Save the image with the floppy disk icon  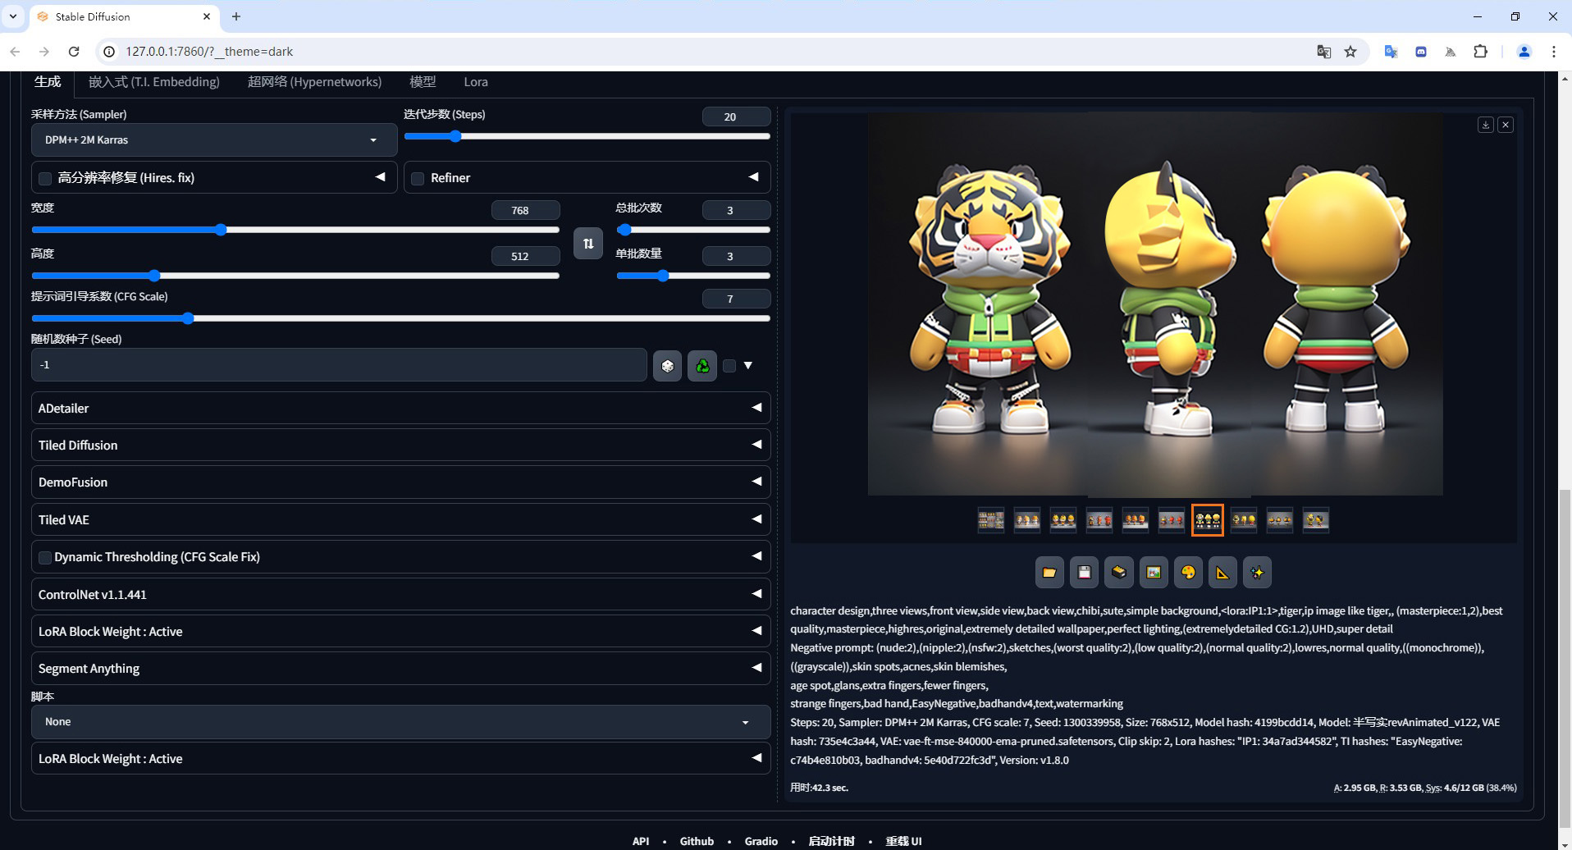click(x=1084, y=573)
